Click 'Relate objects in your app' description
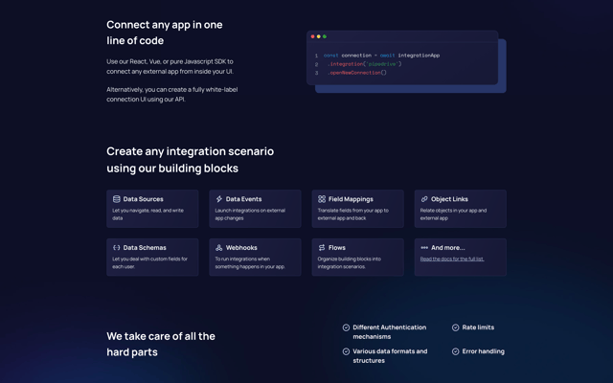Image resolution: width=613 pixels, height=383 pixels. click(x=453, y=214)
